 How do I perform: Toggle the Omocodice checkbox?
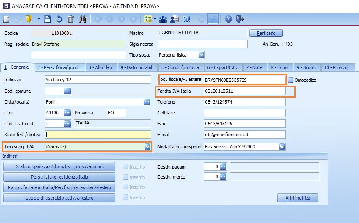(x=291, y=80)
